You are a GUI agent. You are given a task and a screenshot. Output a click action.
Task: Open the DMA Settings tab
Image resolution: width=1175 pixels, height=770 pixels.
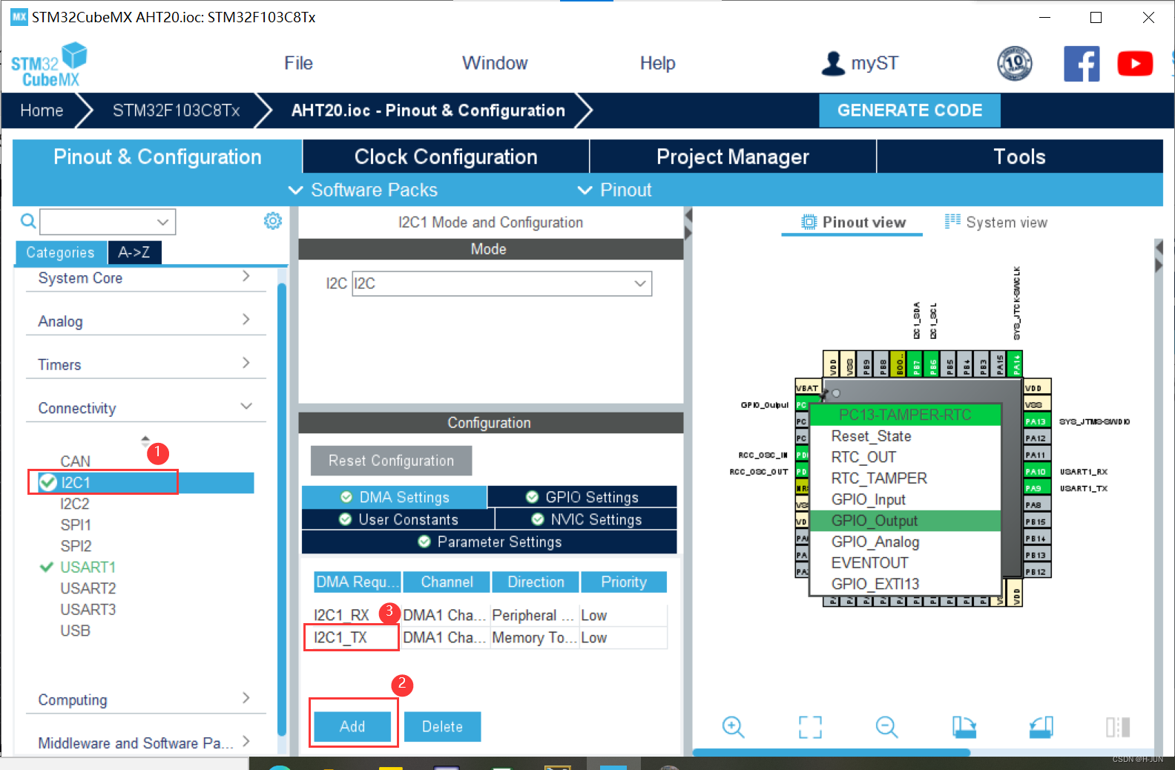(394, 497)
